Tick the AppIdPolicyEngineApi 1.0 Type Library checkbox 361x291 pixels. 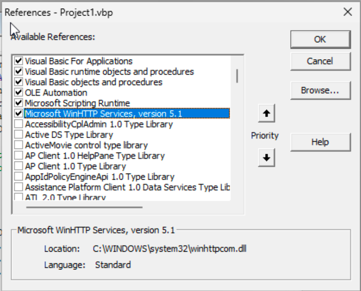click(x=19, y=177)
